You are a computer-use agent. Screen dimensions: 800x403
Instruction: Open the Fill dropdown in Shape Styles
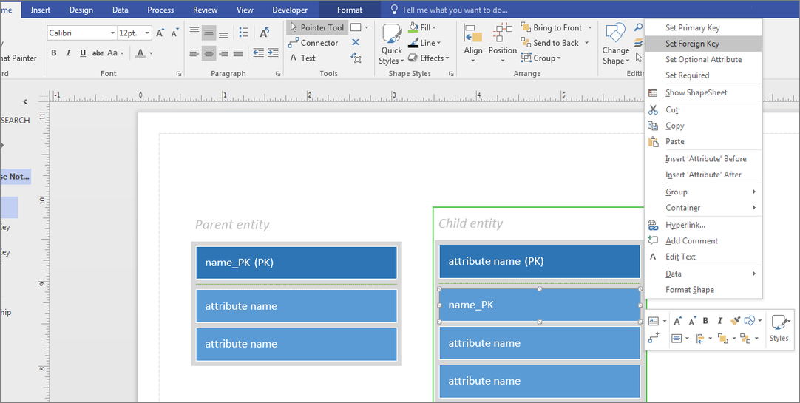(x=425, y=27)
